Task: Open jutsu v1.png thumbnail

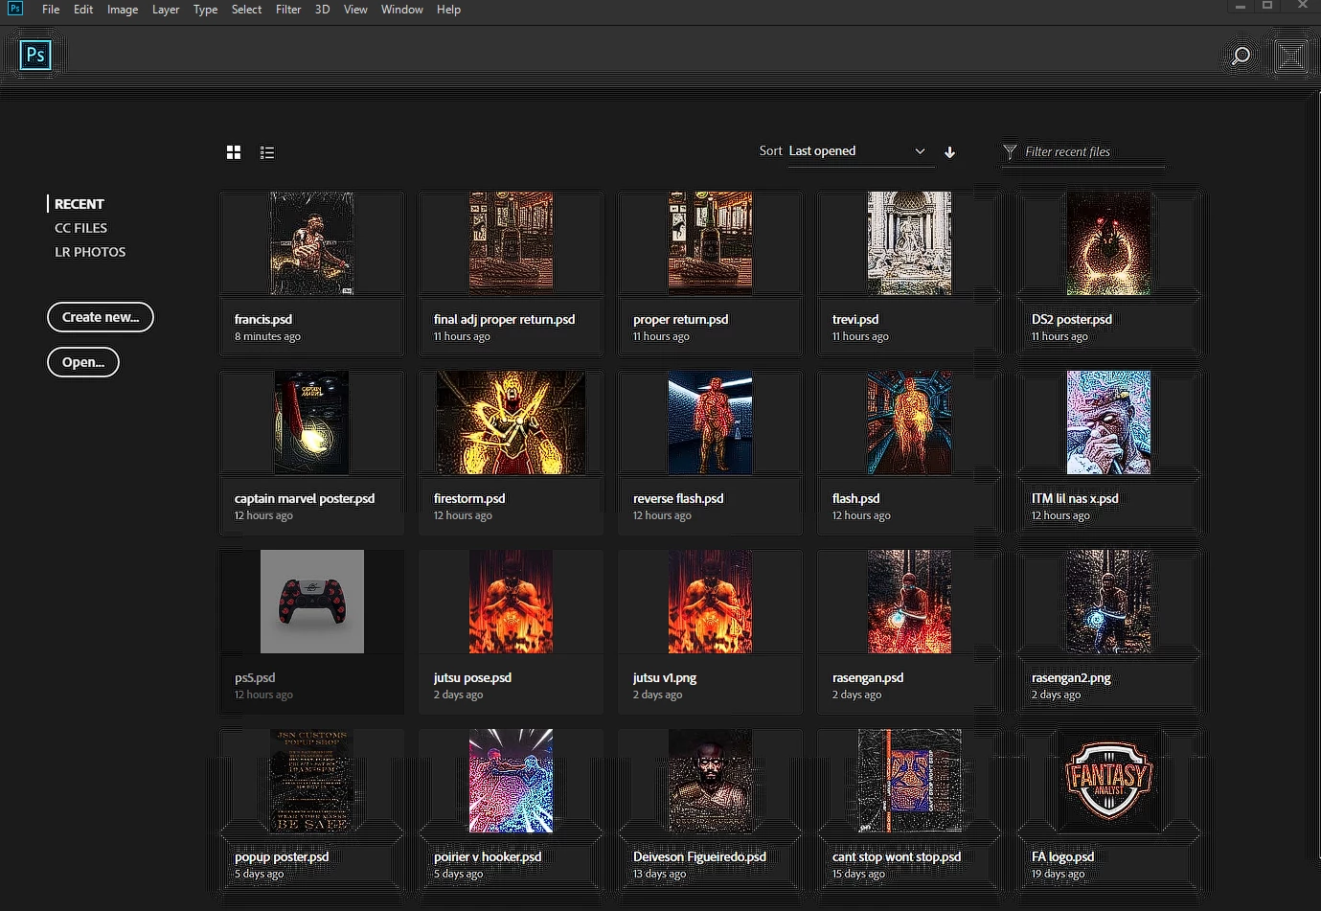Action: 710,602
